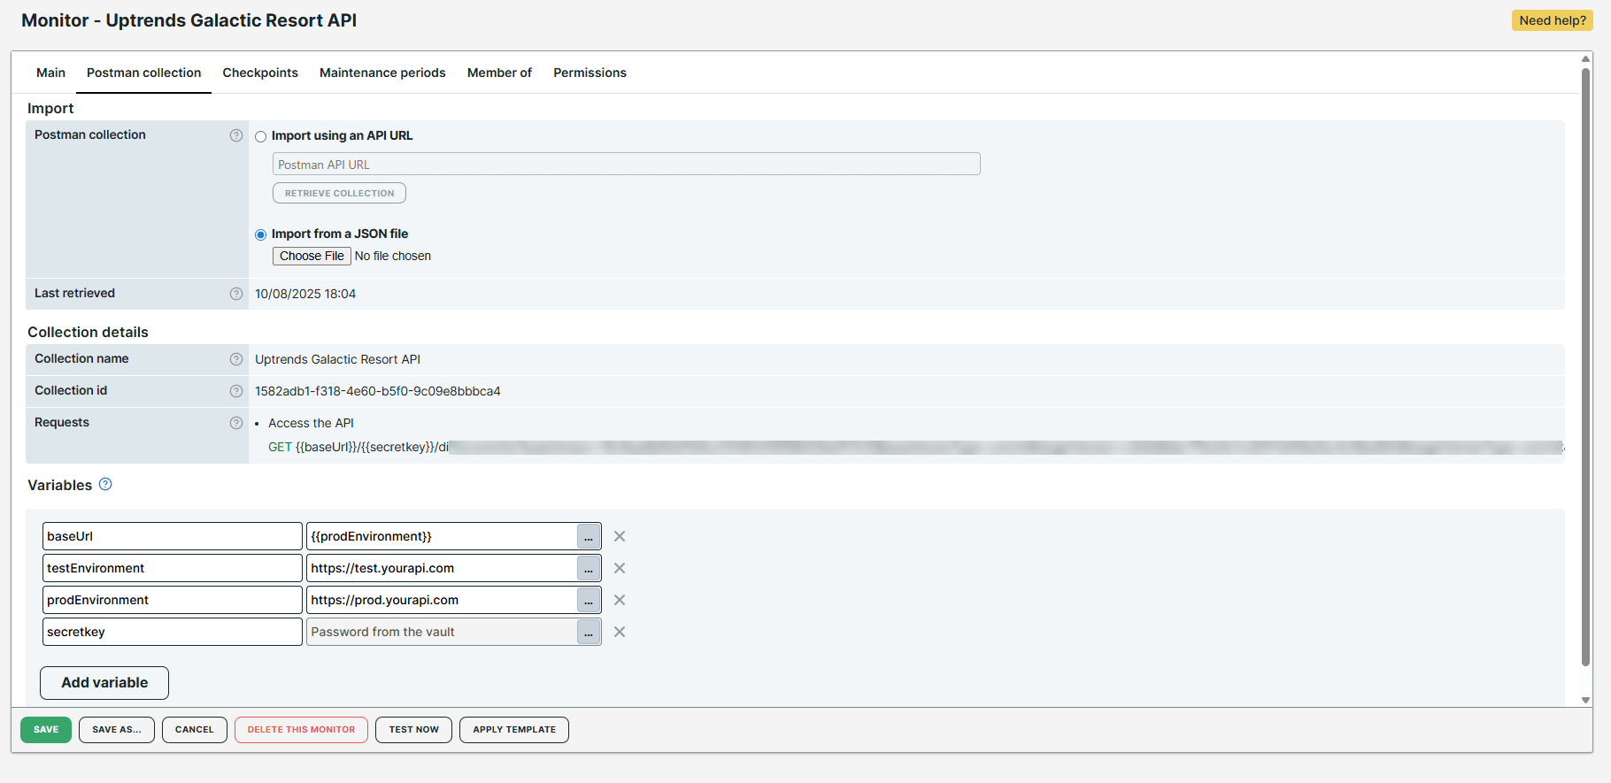Open the Maintenance periods tab
Screen dimensions: 1611x783
(x=382, y=73)
